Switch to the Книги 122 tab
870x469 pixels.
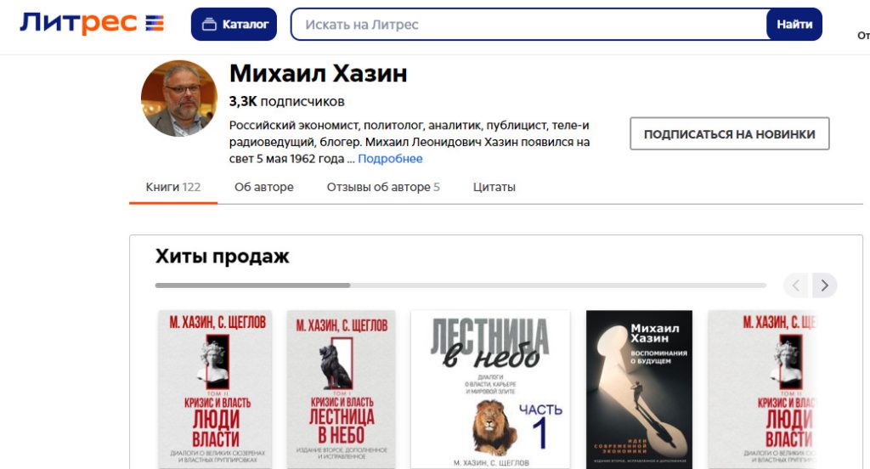[173, 187]
